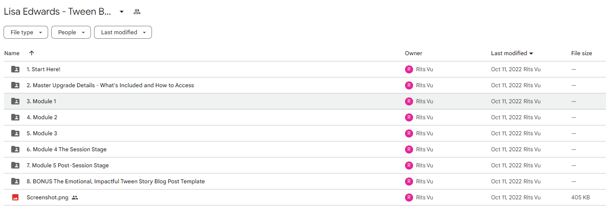
Task: Open the folder title dropdown arrow
Action: point(121,12)
